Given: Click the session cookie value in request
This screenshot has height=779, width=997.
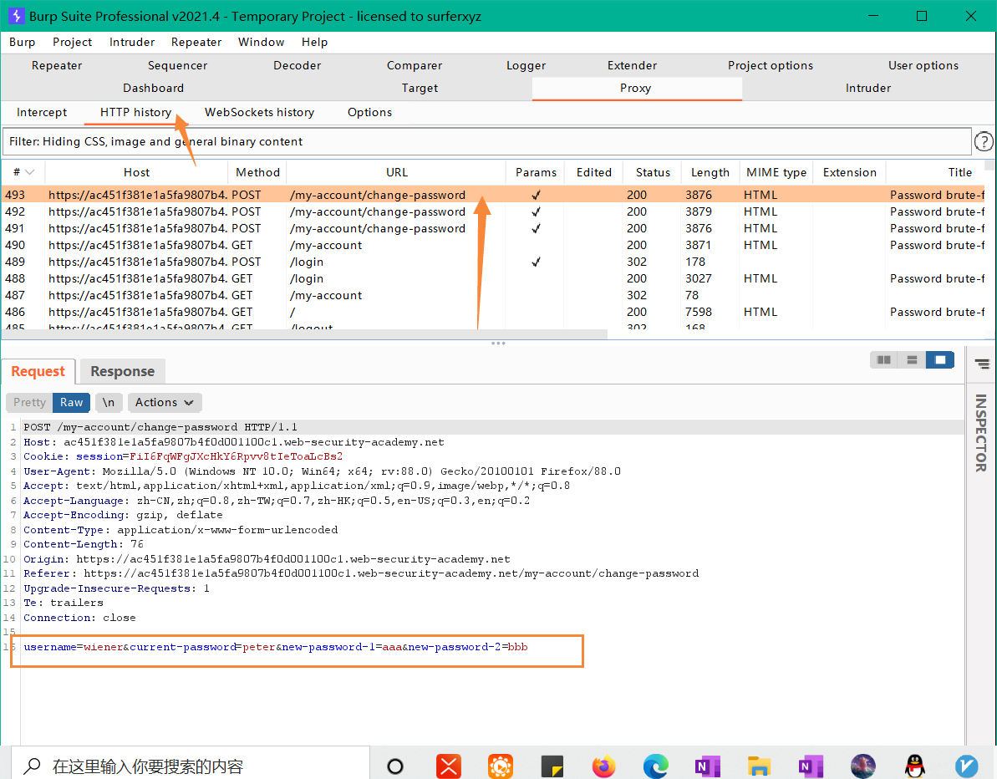Looking at the screenshot, I should (236, 456).
